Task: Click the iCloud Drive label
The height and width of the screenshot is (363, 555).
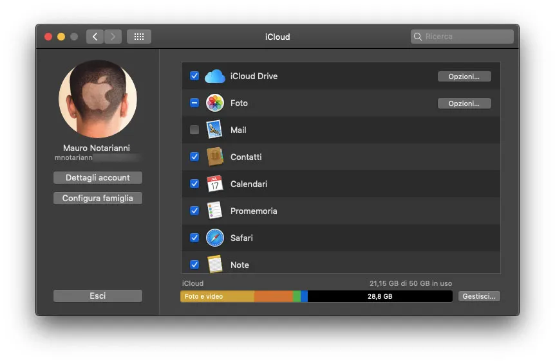Action: click(x=254, y=76)
